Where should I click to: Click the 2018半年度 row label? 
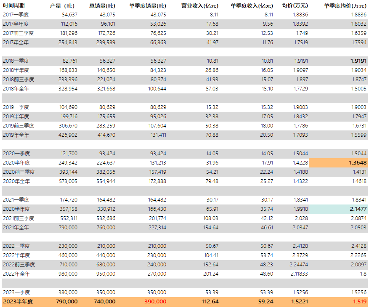[x=16, y=70]
